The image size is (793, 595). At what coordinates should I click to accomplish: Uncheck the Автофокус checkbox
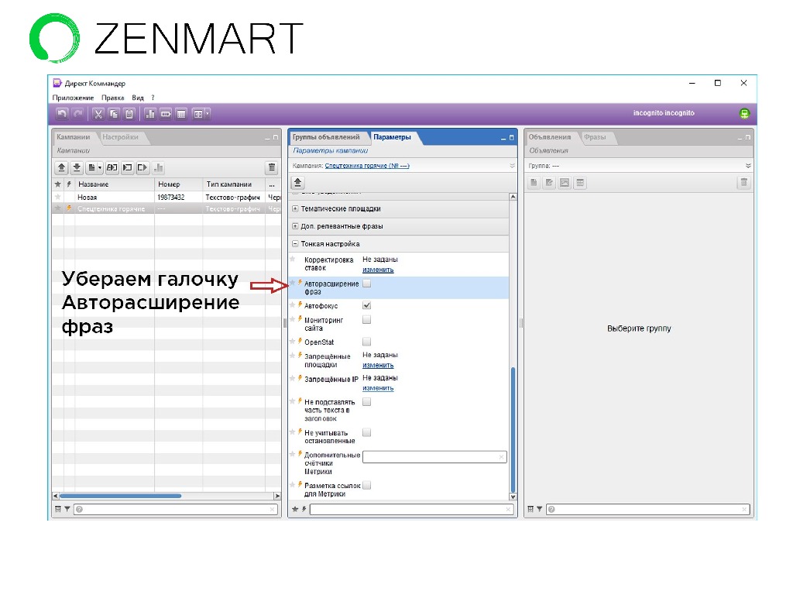point(366,305)
